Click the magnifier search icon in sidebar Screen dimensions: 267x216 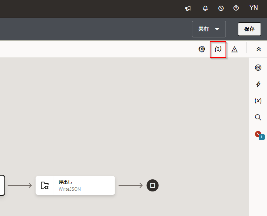coord(258,117)
